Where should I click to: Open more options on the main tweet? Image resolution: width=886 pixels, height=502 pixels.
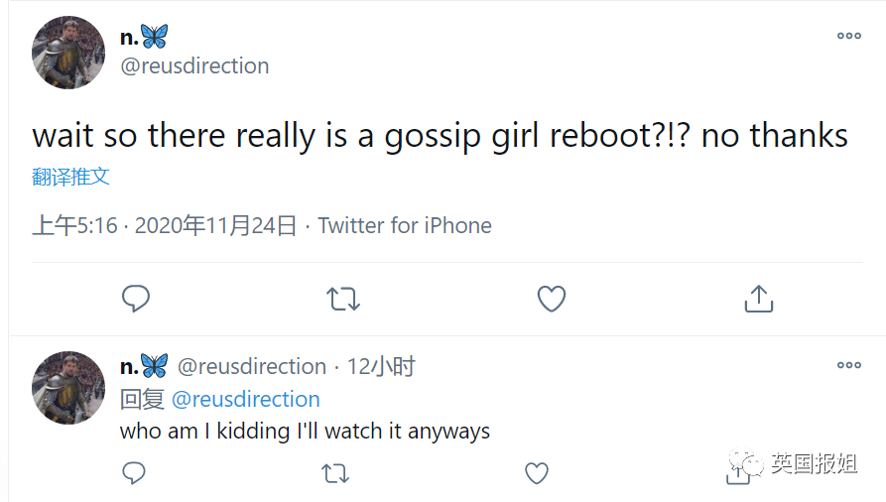(849, 36)
